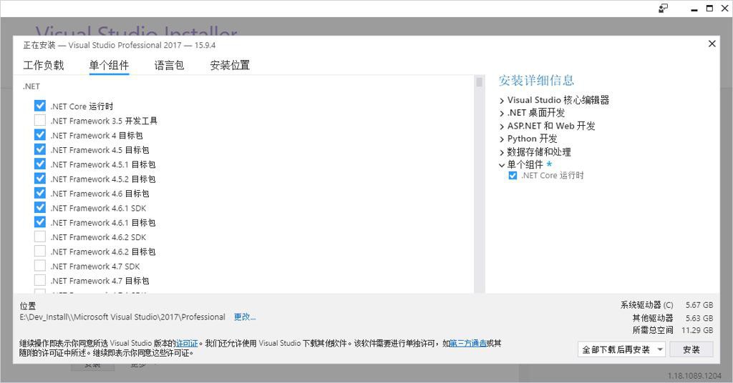Viewport: 733px width, 383px height.
Task: Click the 安装 button
Action: pyautogui.click(x=691, y=349)
